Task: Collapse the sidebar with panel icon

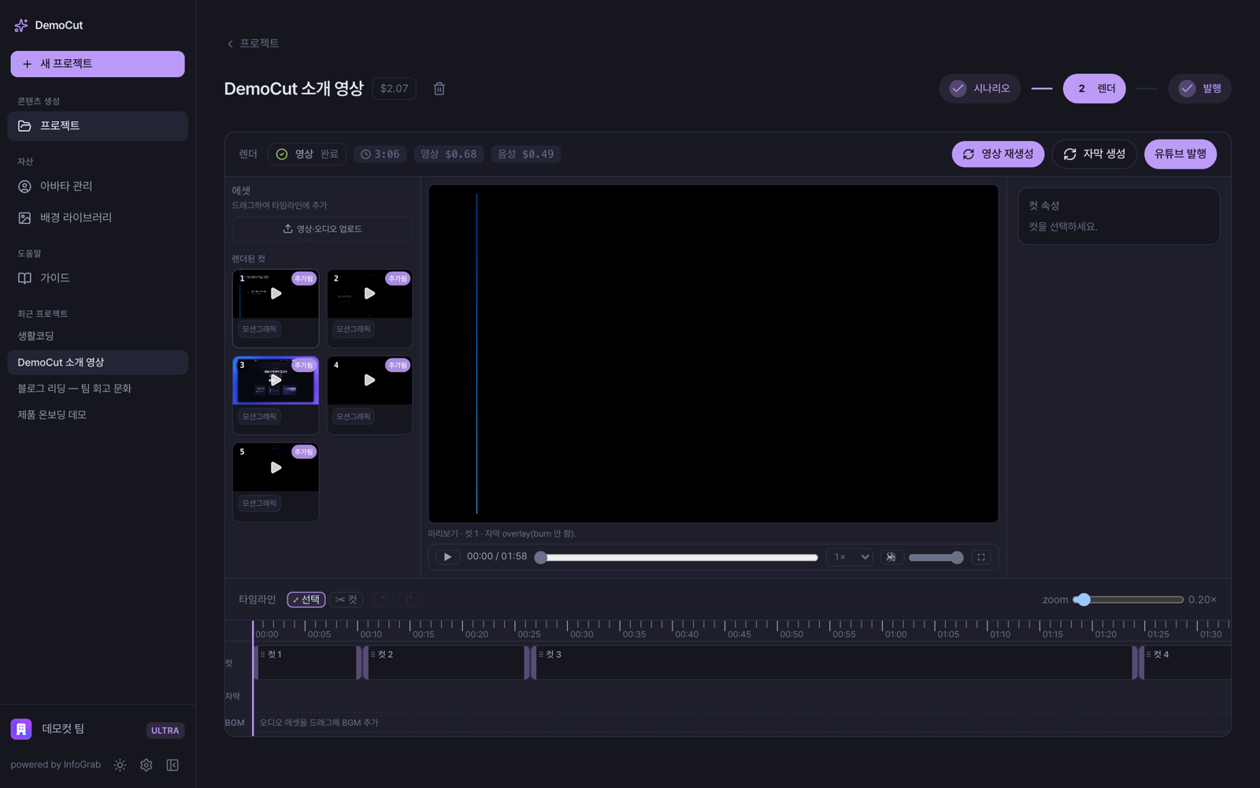Action: (172, 765)
